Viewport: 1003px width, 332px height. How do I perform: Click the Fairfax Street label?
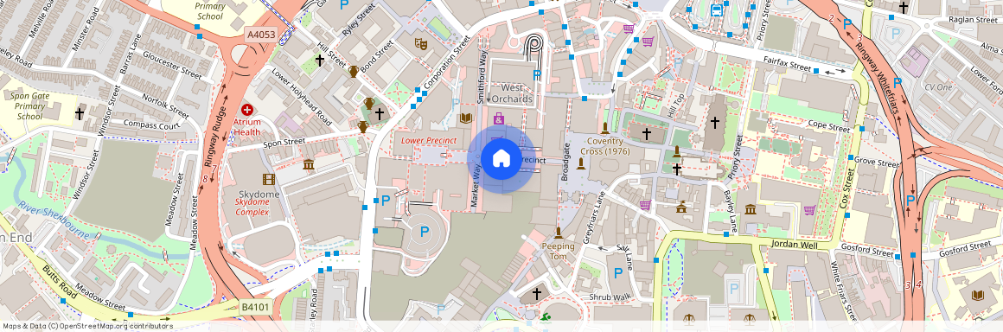click(788, 64)
